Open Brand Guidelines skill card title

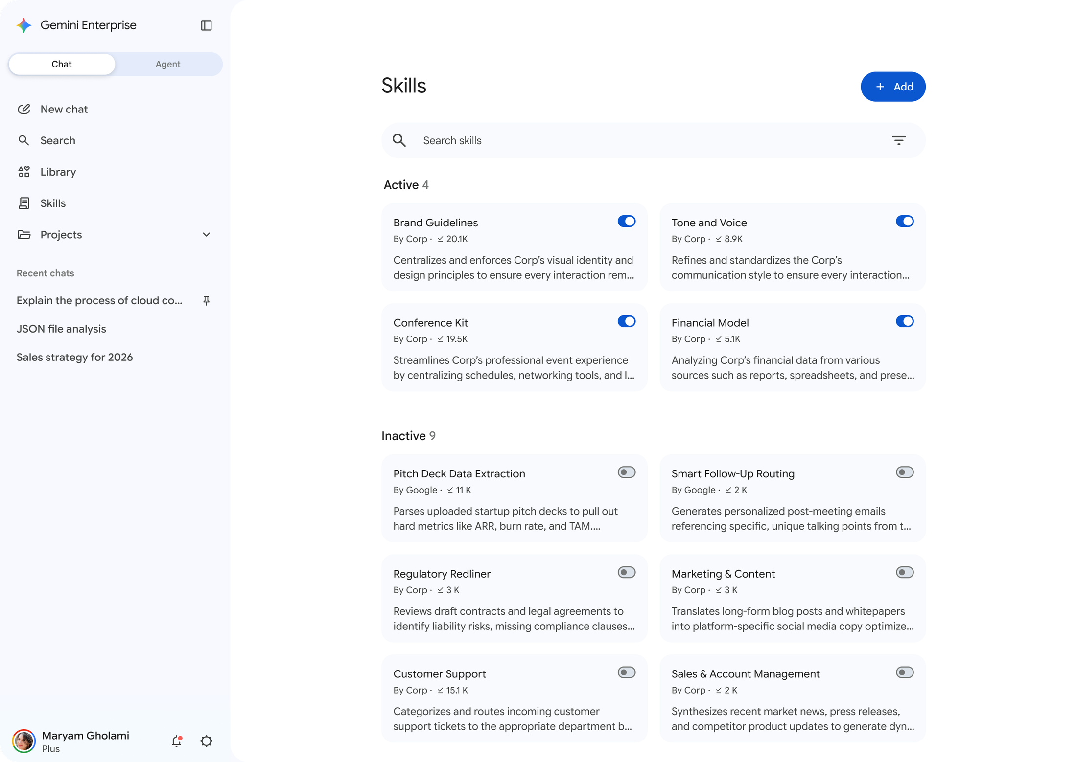point(435,223)
